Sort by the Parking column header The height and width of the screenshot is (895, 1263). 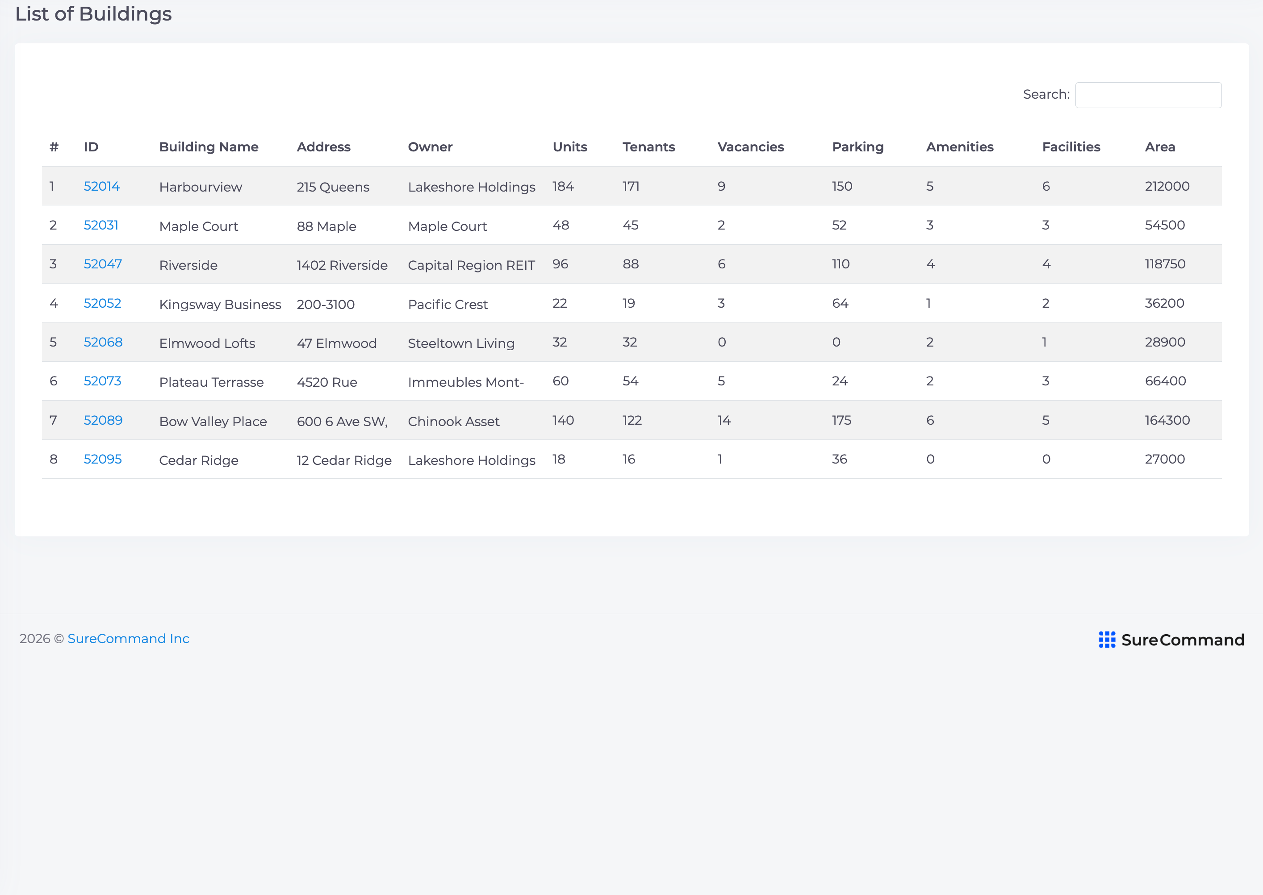[x=857, y=146]
